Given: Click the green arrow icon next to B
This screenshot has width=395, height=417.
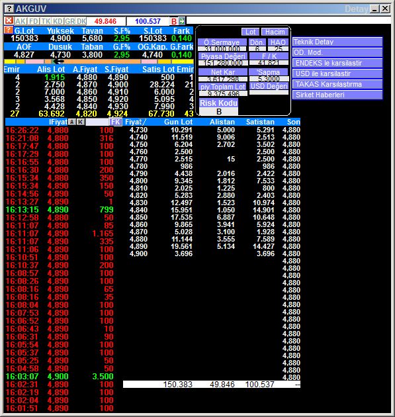Looking at the screenshot, I should (182, 21).
